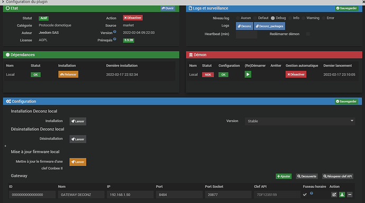Image resolution: width=365 pixels, height=203 pixels.
Task: Click the Fuseau horaire checkmark icon
Action: coord(305,195)
